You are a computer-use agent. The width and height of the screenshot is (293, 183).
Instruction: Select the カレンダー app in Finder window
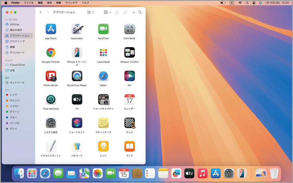click(130, 100)
